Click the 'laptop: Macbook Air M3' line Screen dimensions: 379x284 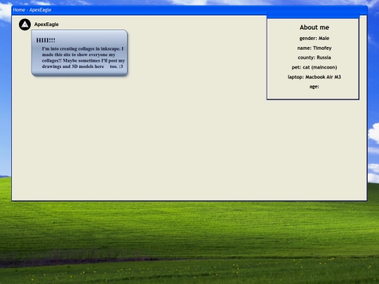[314, 77]
